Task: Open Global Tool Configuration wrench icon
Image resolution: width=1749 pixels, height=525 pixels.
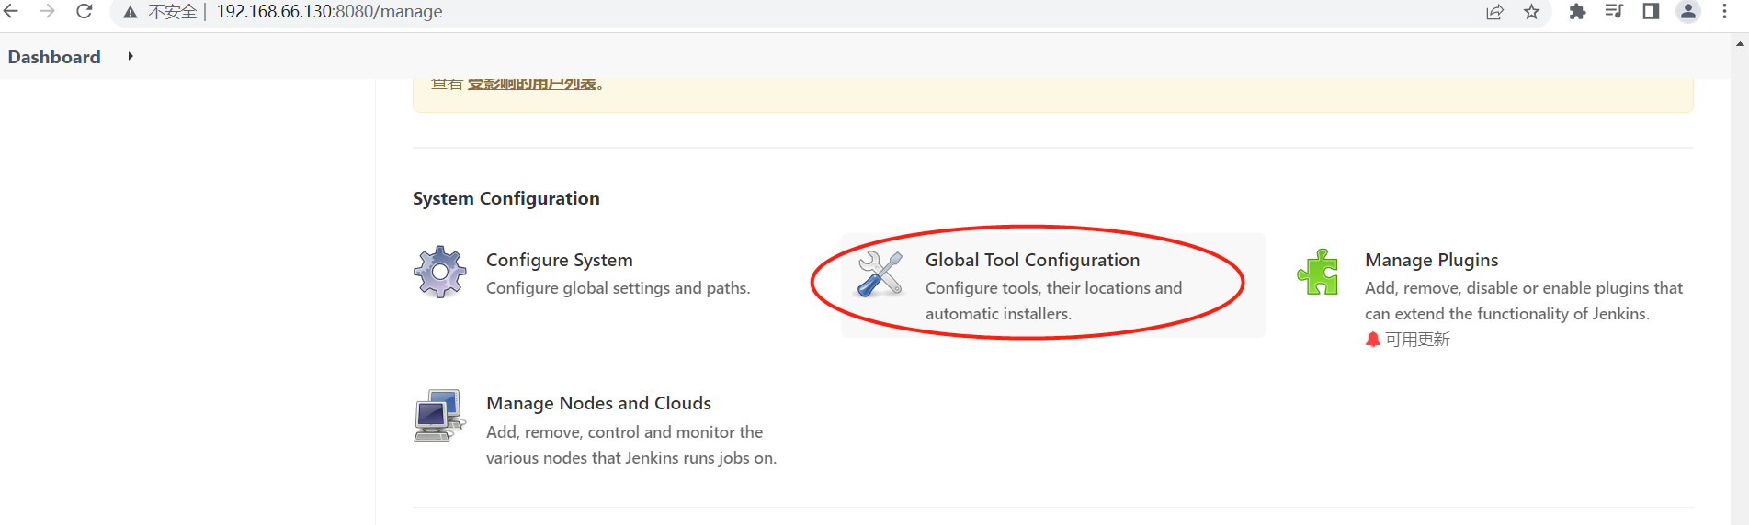Action: pyautogui.click(x=880, y=274)
